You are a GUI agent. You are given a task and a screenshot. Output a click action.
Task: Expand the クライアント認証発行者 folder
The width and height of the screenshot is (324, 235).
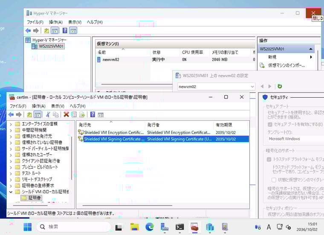pyautogui.click(x=11, y=161)
